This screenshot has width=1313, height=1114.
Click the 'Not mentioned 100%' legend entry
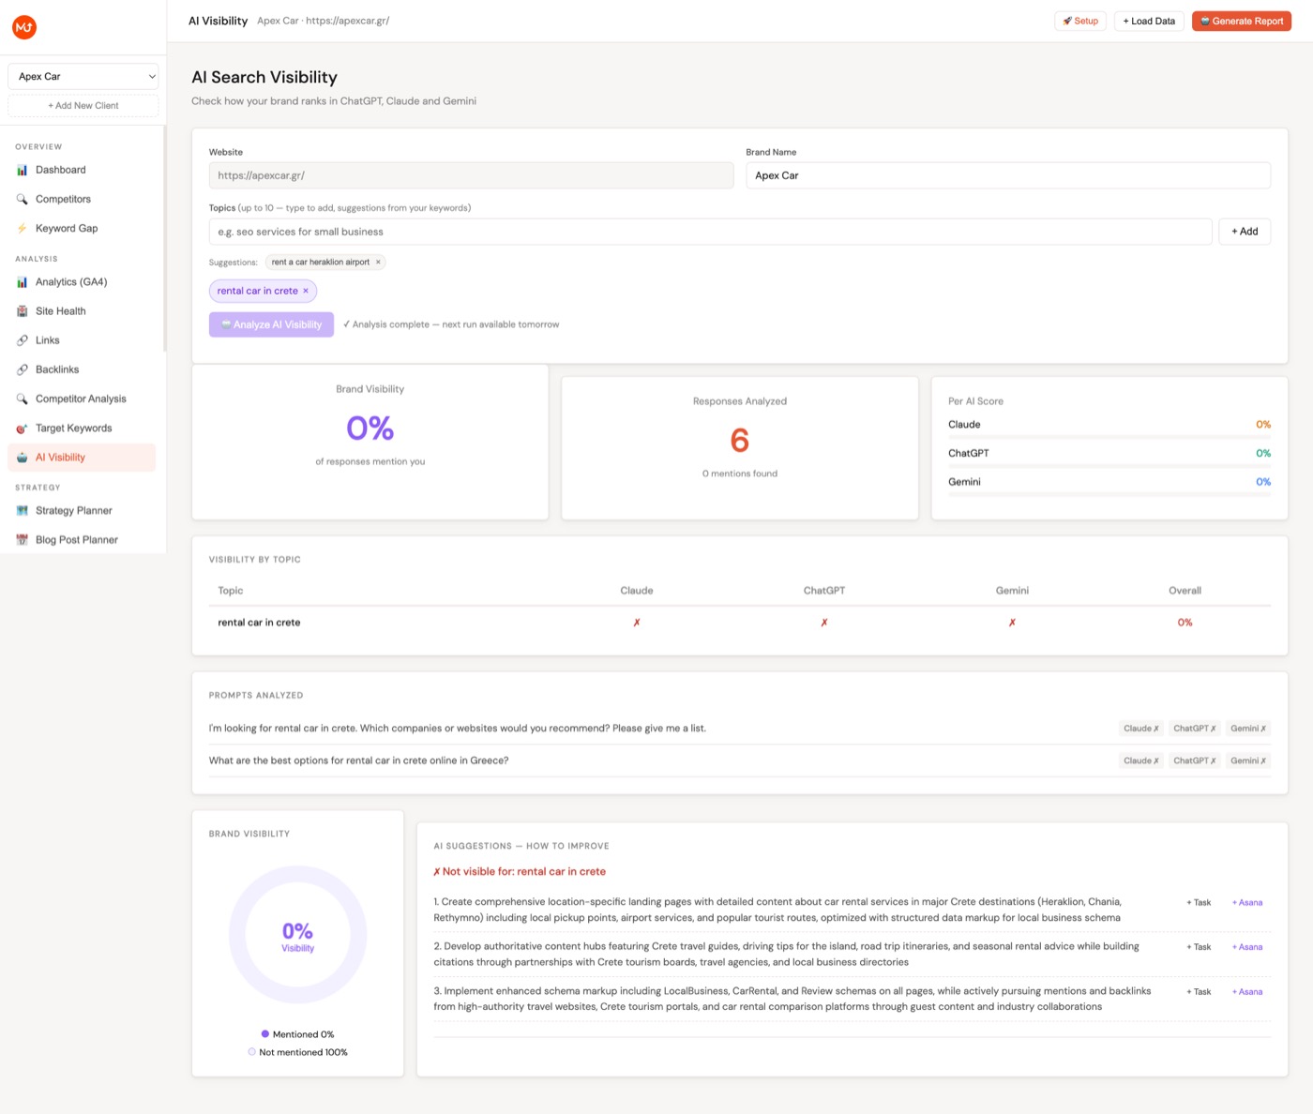coord(297,1052)
